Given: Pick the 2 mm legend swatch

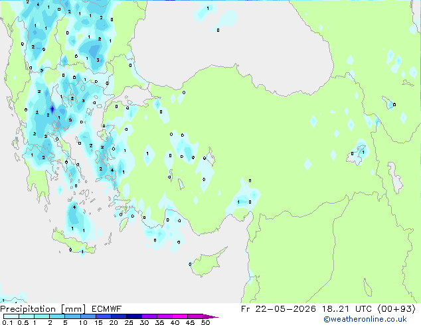Looking at the screenshot, I should [x=57, y=316].
